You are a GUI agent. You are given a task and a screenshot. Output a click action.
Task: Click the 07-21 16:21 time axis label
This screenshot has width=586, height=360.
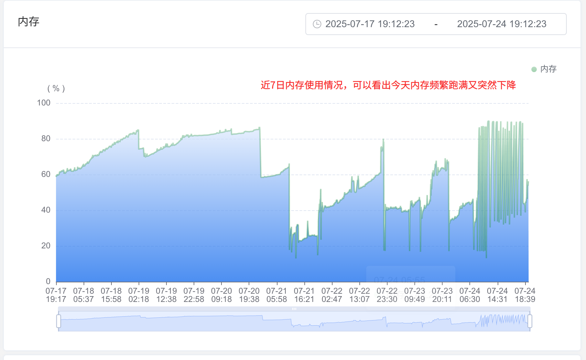tap(304, 295)
